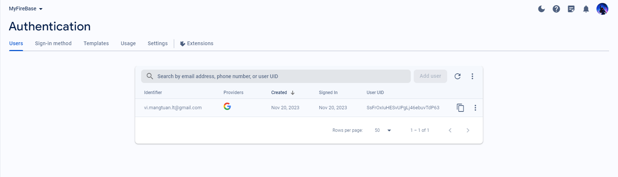Click the user search field
This screenshot has height=177, width=618.
pyautogui.click(x=276, y=76)
